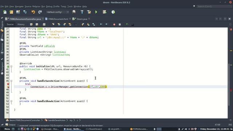Close the FXMLDocument.fxml tab
Image resolution: width=233 pixels, height=131 pixels.
70,19
